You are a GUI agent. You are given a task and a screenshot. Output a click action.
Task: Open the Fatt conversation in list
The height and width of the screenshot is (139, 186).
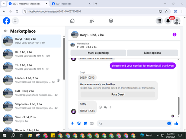click(x=31, y=93)
